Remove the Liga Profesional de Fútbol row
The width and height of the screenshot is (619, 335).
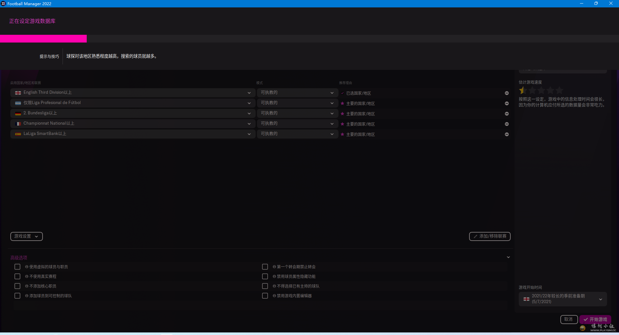point(507,103)
